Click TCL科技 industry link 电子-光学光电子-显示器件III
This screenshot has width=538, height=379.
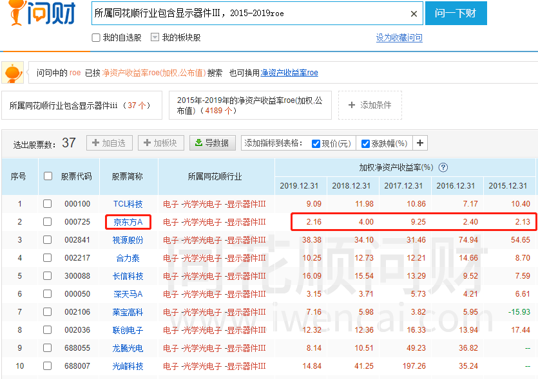coord(215,204)
